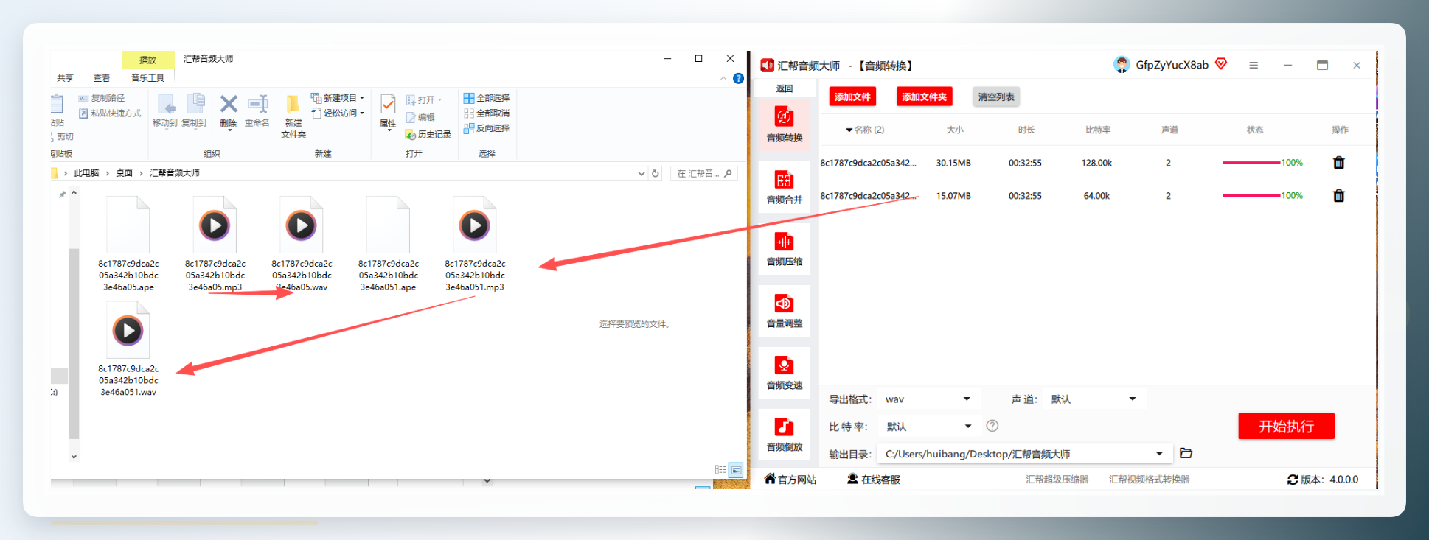1429x540 pixels.
Task: Click the Explorer help question mark icon
Action: [x=738, y=78]
